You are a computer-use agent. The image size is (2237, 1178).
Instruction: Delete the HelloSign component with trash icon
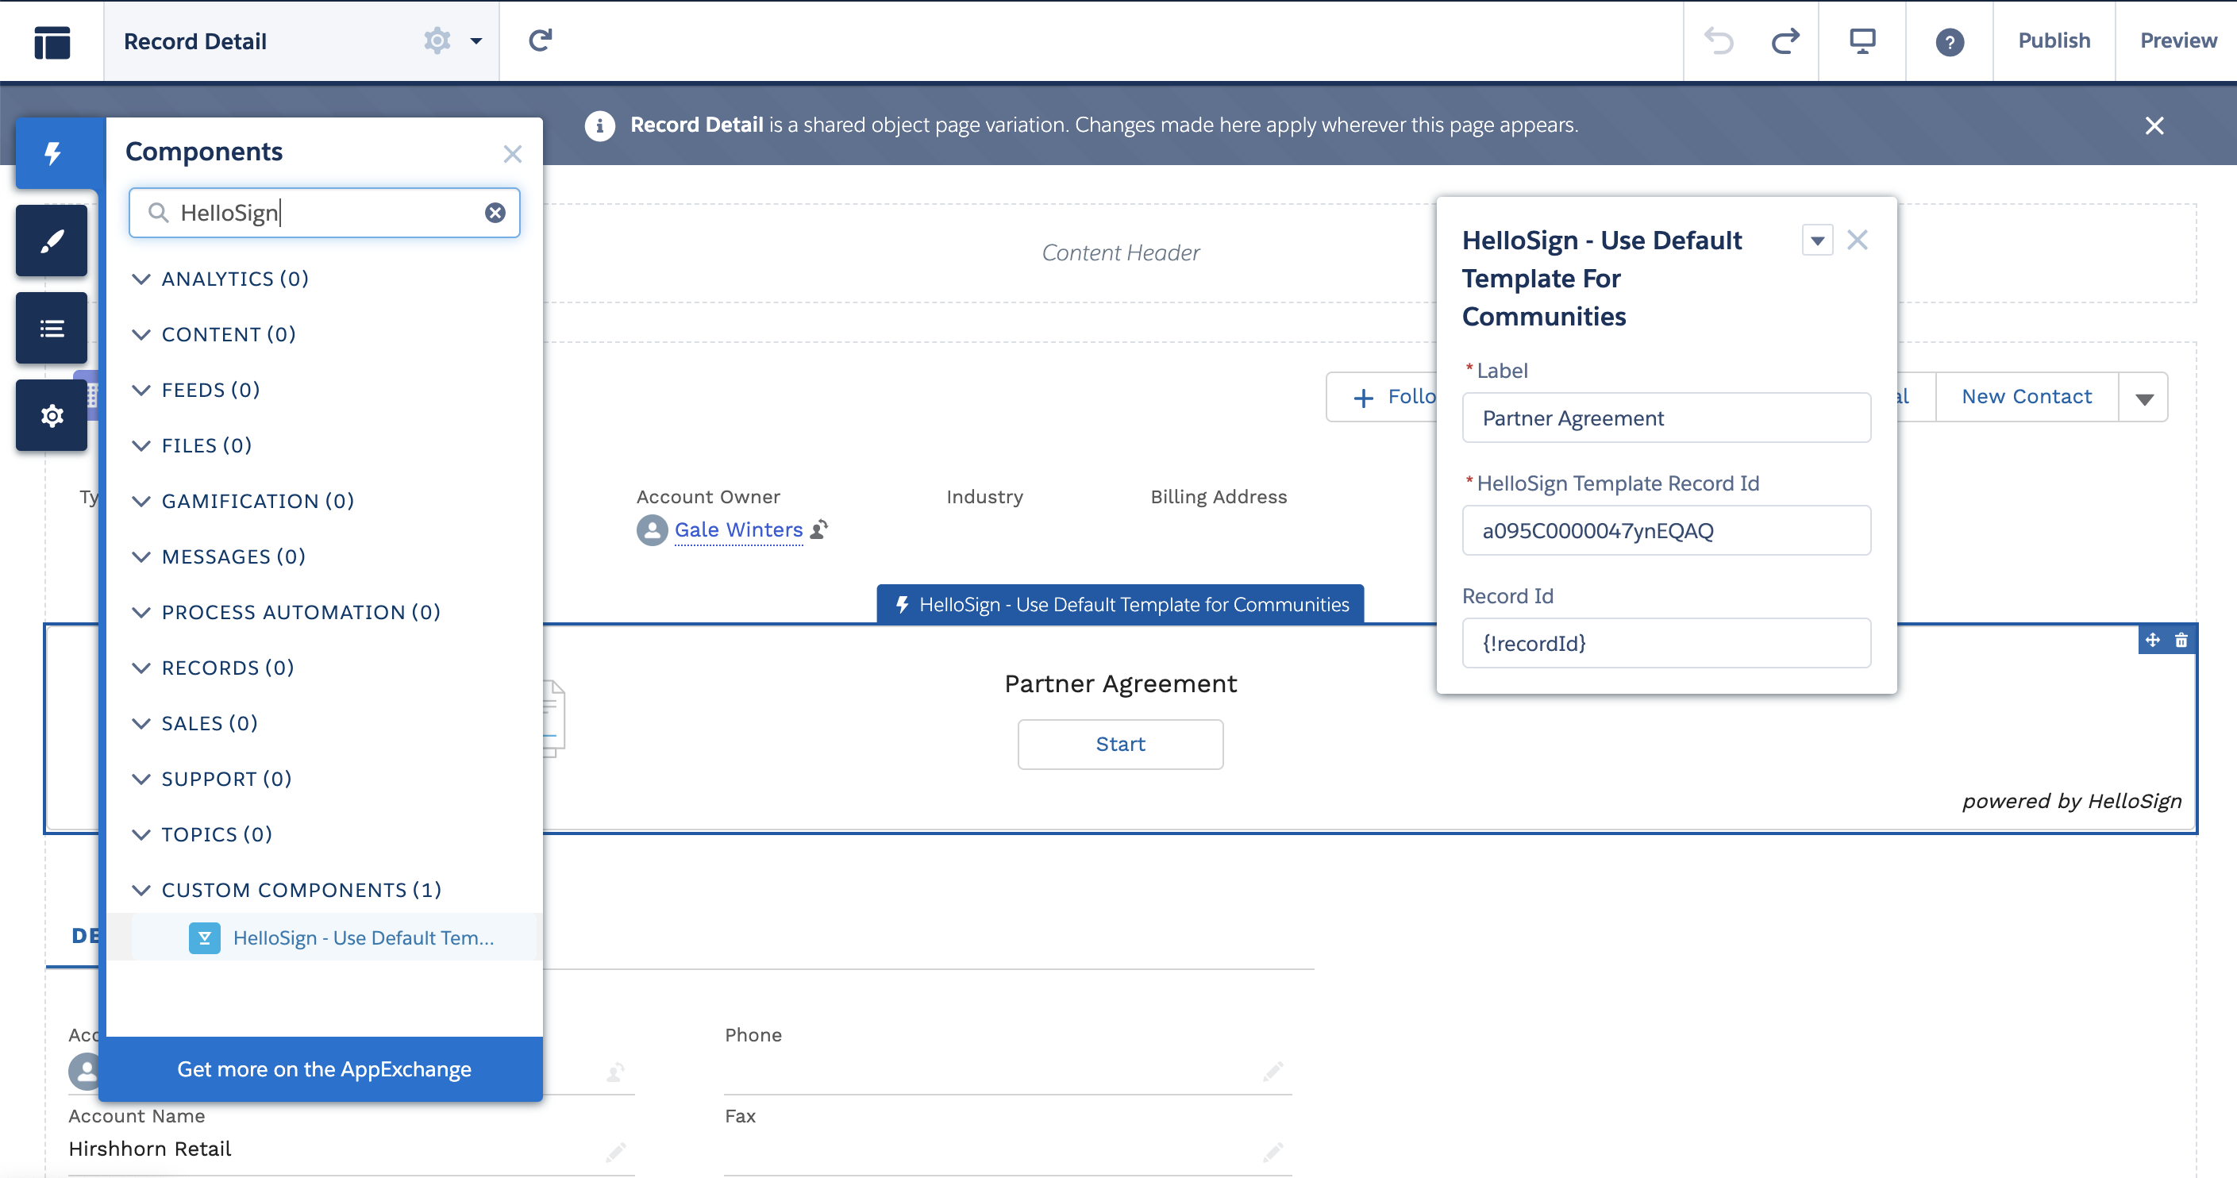coord(2181,641)
